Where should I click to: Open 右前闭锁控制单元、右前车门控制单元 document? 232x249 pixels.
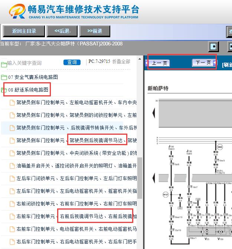click(76, 204)
